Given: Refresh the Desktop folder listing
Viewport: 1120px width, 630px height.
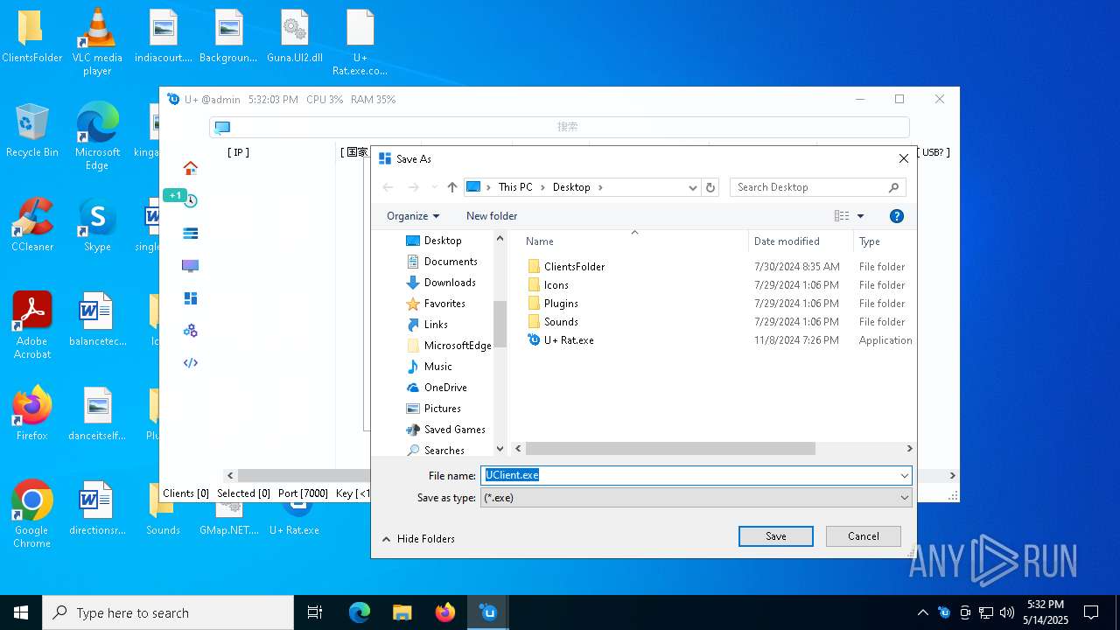Looking at the screenshot, I should coord(710,187).
